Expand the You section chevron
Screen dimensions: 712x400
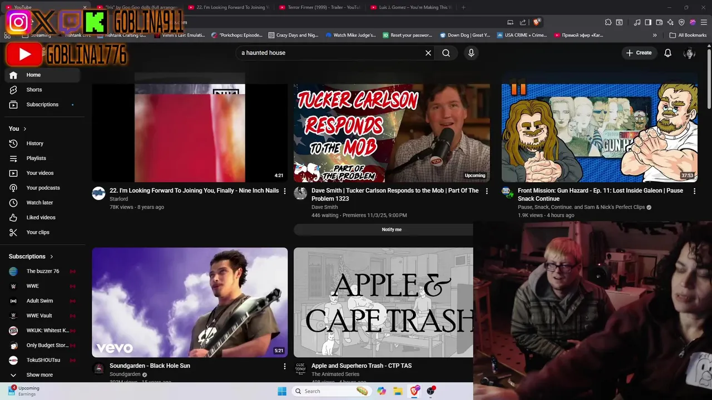click(x=24, y=129)
